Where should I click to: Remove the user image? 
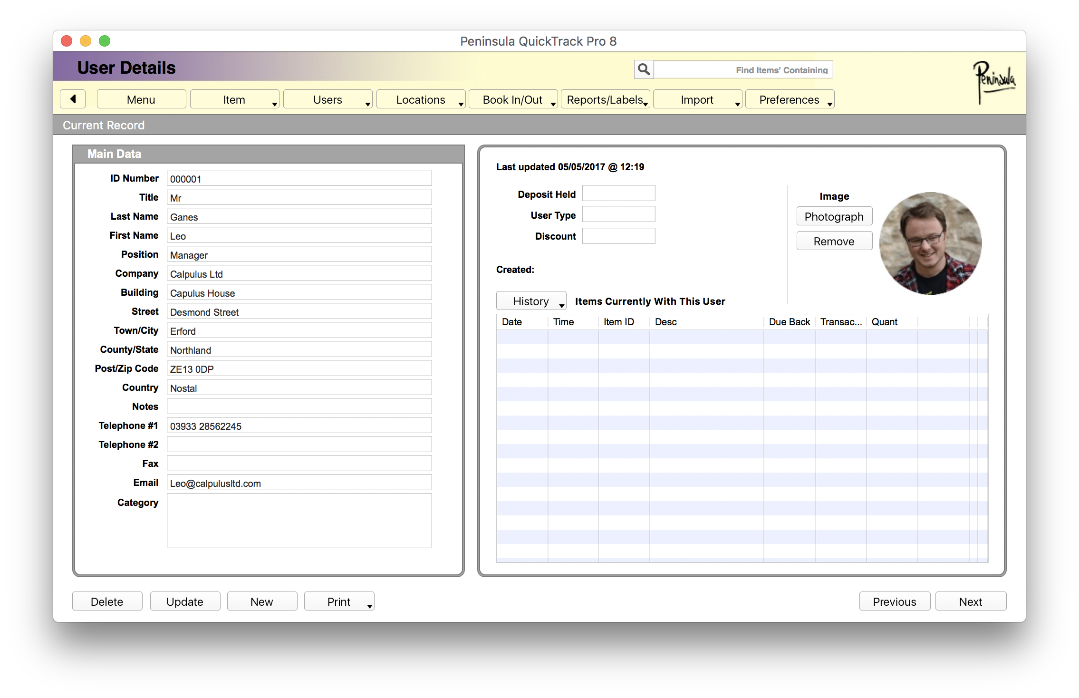[x=834, y=241]
